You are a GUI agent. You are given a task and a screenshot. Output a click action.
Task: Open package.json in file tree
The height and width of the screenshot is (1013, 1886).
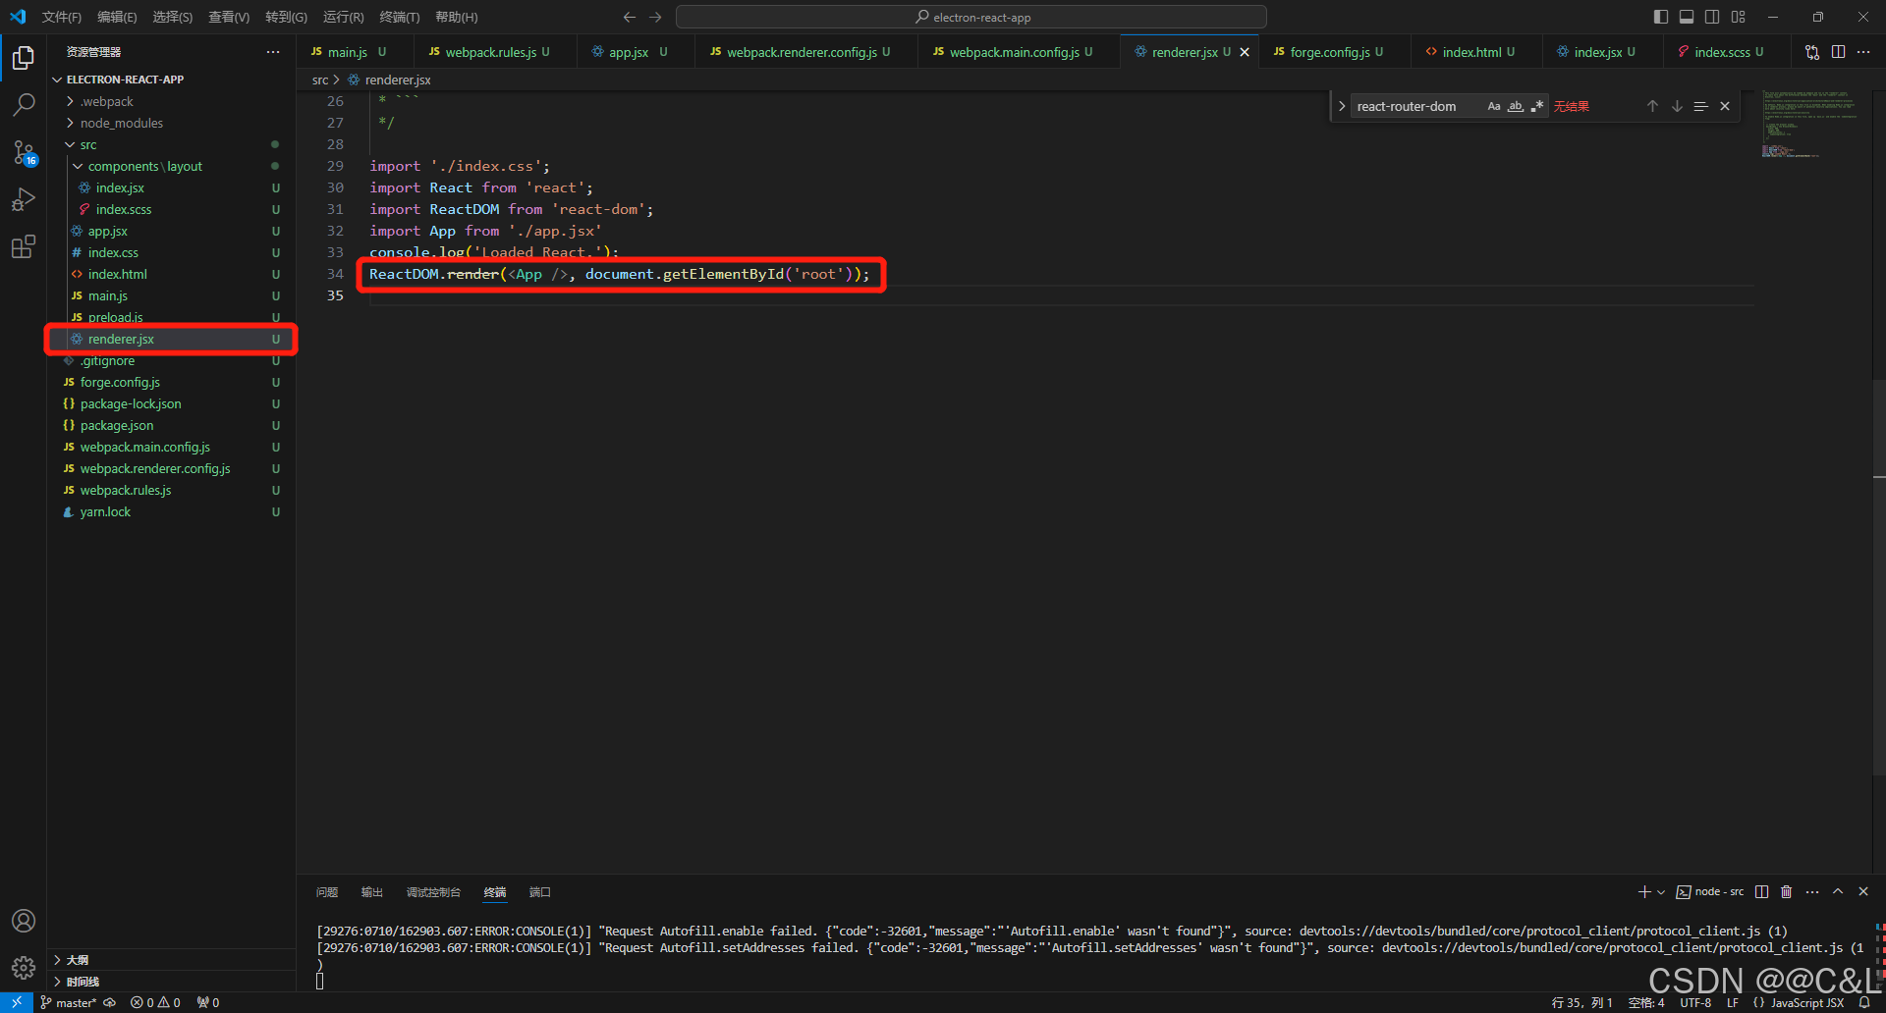[117, 425]
